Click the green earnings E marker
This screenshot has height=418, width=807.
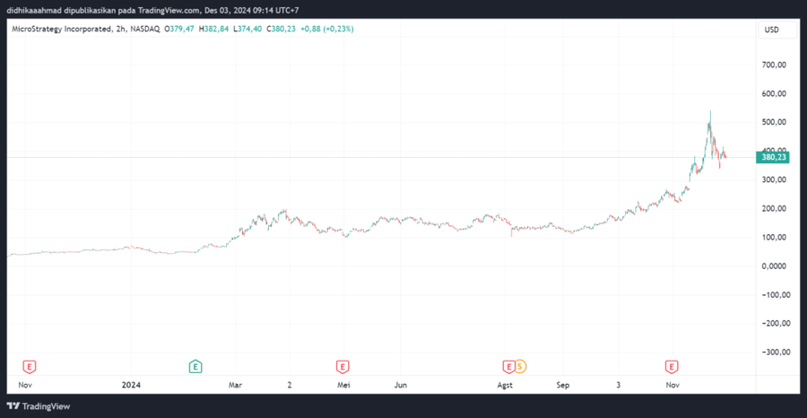coord(195,366)
